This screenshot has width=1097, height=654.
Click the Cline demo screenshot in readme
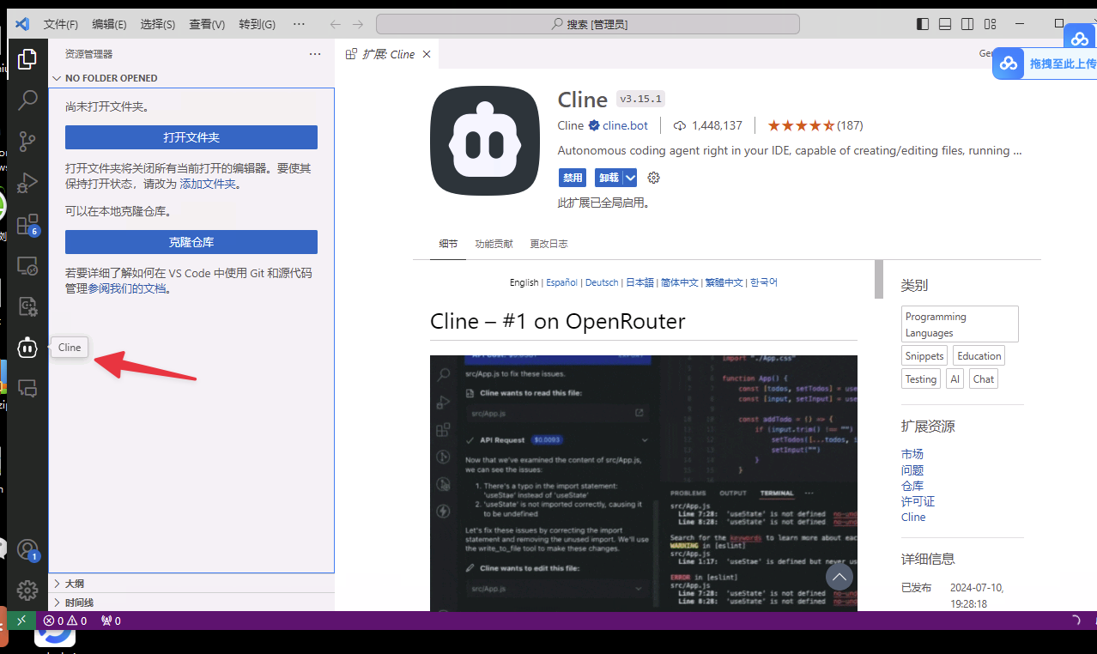click(x=644, y=483)
